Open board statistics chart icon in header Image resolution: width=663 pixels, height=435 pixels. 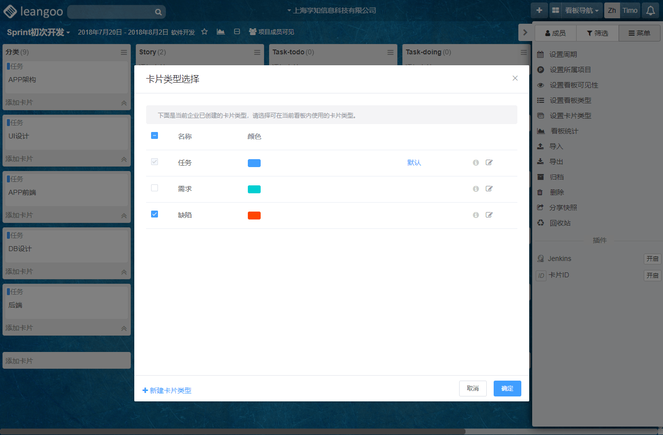click(x=221, y=32)
